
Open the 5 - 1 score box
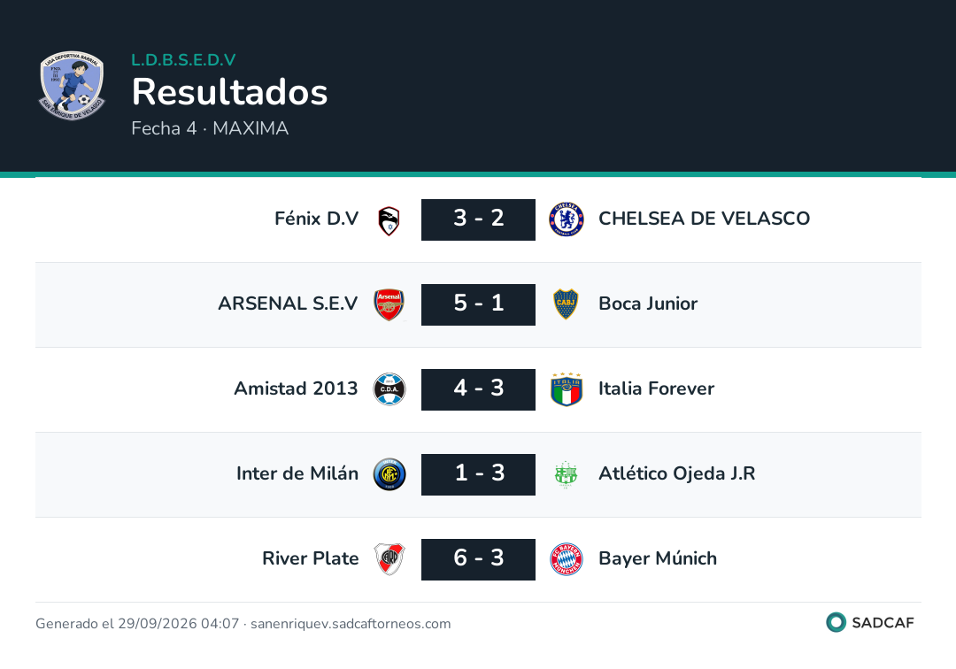478,304
